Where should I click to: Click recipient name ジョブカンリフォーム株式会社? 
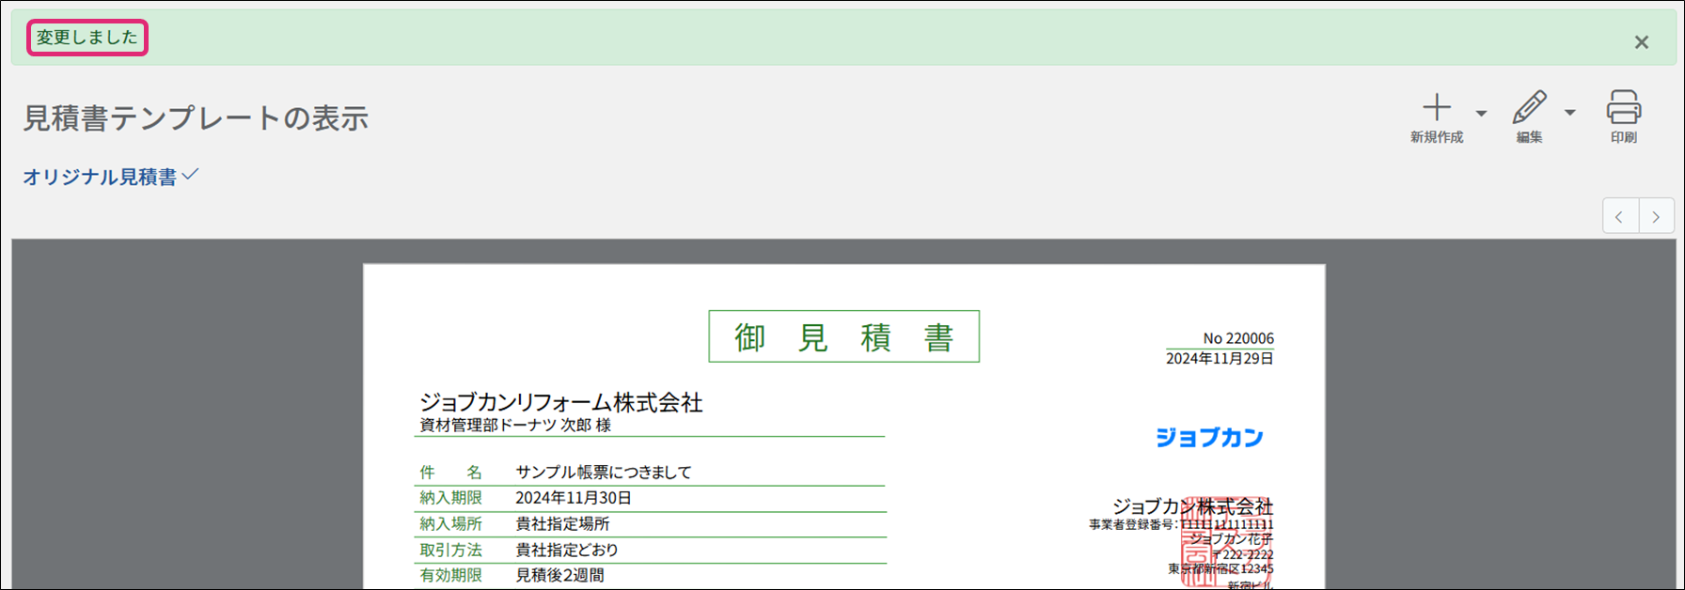pos(560,402)
